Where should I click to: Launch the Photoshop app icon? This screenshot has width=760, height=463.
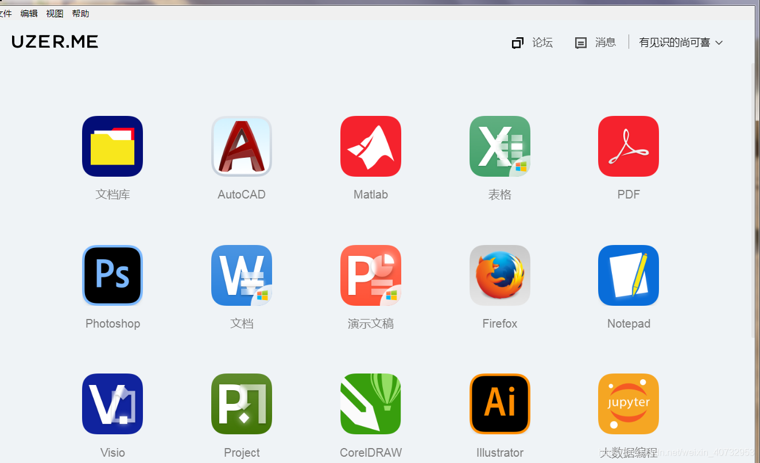(x=113, y=275)
